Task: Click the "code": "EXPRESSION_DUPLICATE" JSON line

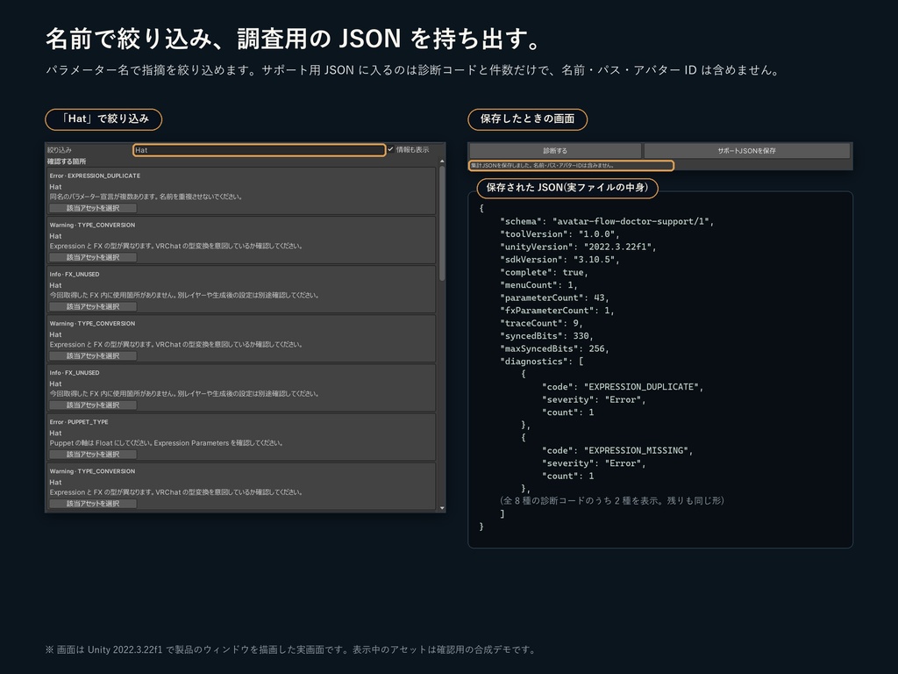Action: pyautogui.click(x=623, y=387)
